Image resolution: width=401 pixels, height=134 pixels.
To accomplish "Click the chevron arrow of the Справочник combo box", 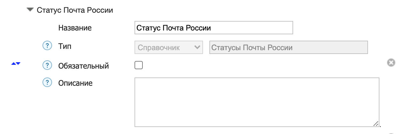I will point(197,48).
